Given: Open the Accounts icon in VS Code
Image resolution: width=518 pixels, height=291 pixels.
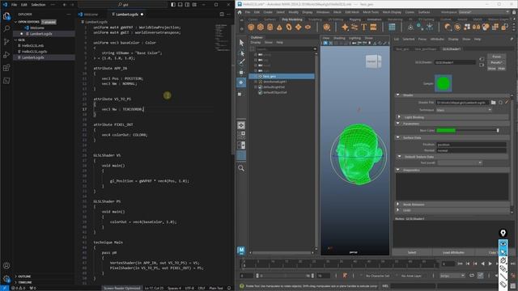Looking at the screenshot, I should (x=6, y=266).
